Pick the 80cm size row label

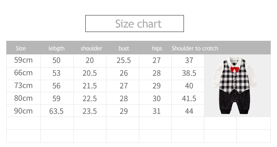pyautogui.click(x=23, y=98)
